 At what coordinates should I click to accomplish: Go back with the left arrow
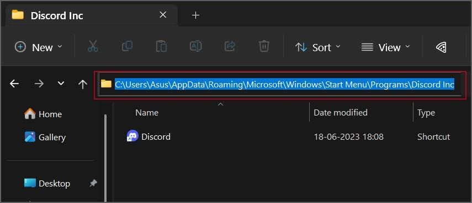pyautogui.click(x=14, y=84)
